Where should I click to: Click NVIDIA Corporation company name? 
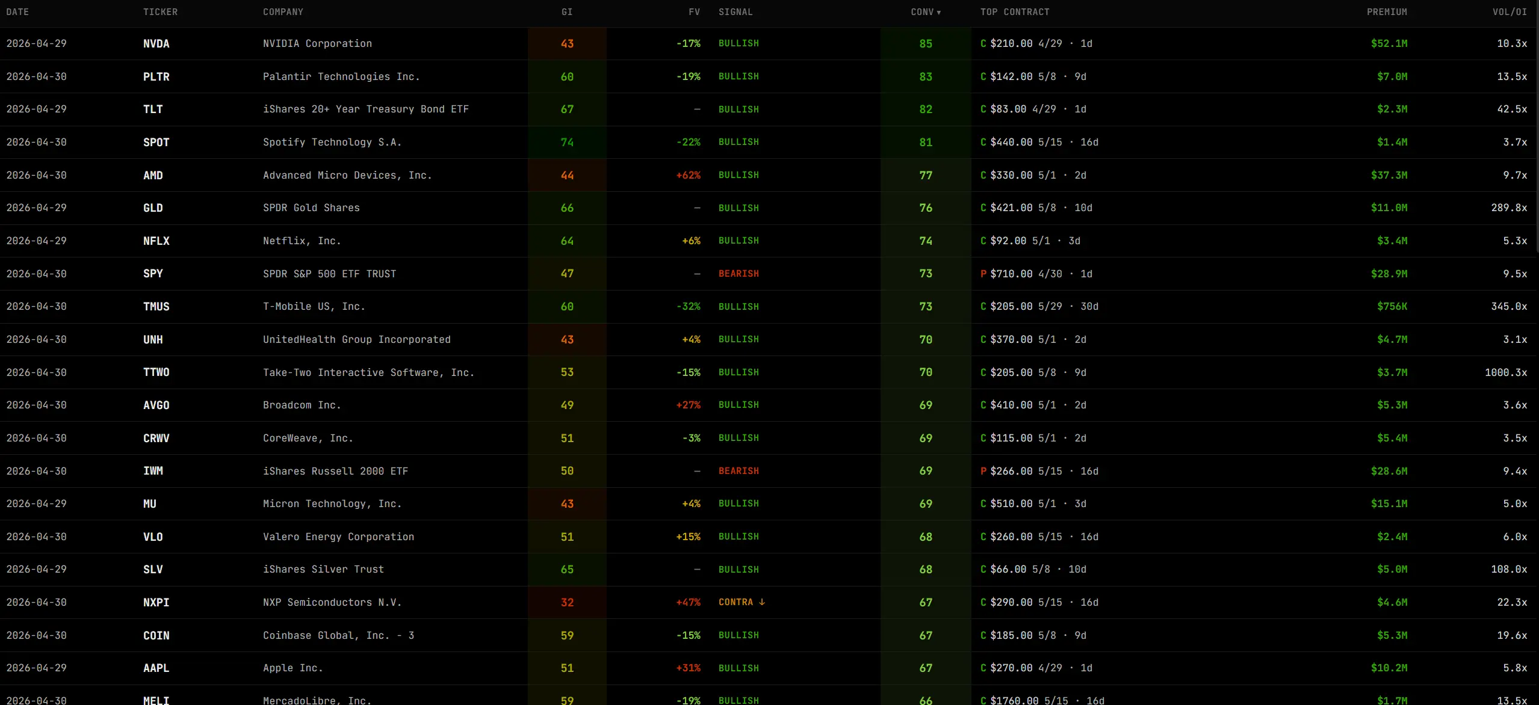pos(317,44)
